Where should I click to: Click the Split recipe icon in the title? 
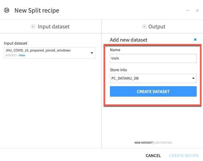[x=7, y=10]
